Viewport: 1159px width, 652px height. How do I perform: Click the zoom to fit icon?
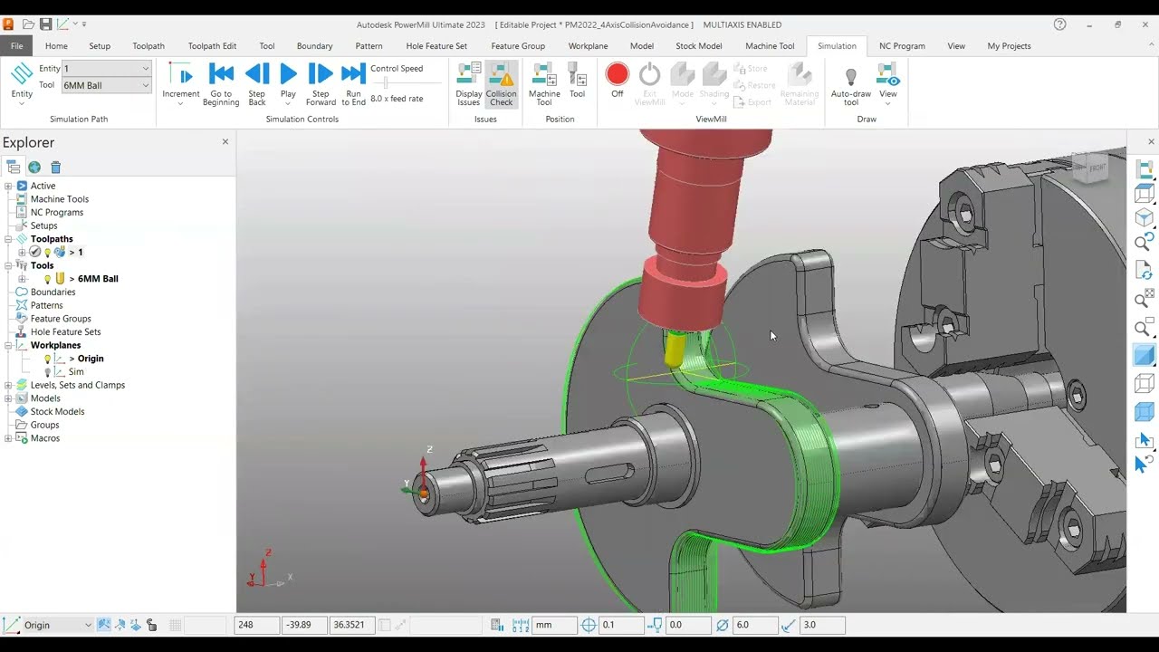tap(1145, 299)
